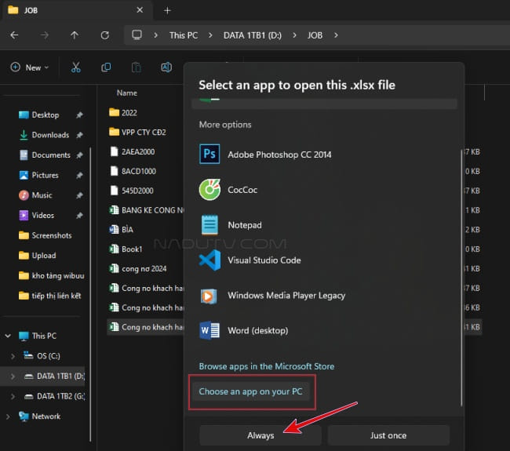Open the Documents quick access folder
This screenshot has width=510, height=451.
[51, 155]
